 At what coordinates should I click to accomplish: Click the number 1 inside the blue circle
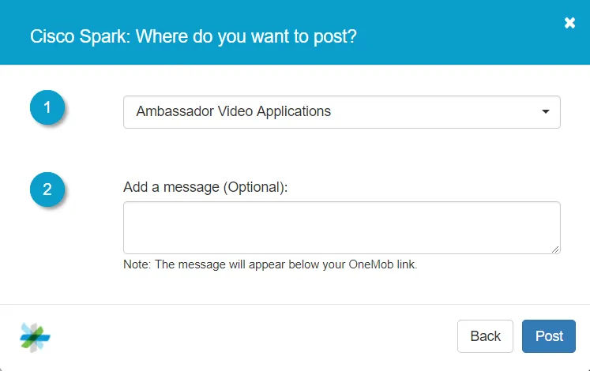[x=47, y=107]
